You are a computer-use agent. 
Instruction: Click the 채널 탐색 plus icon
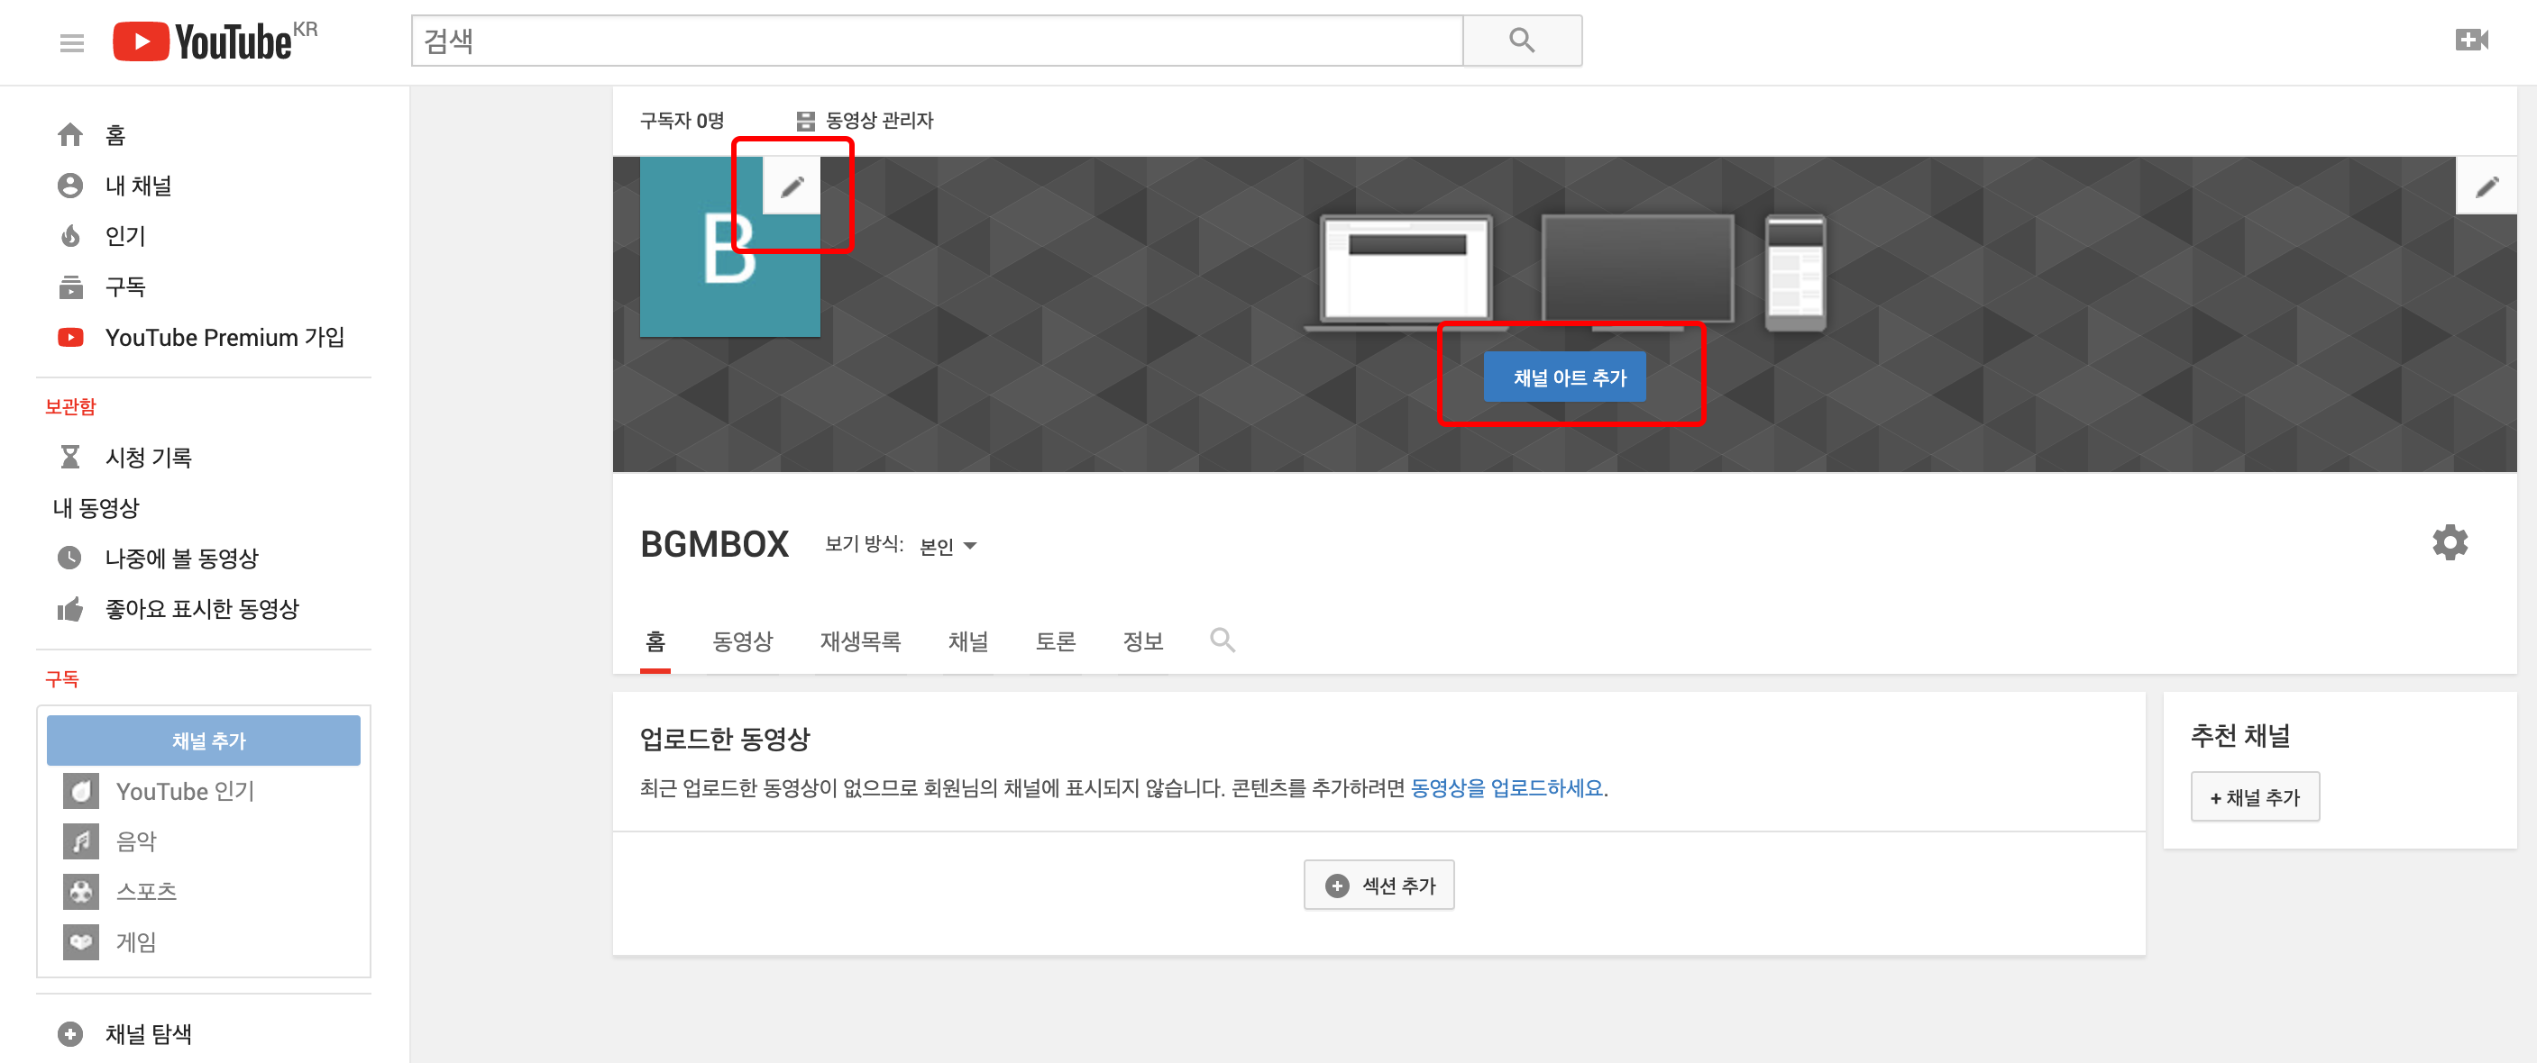click(70, 1033)
